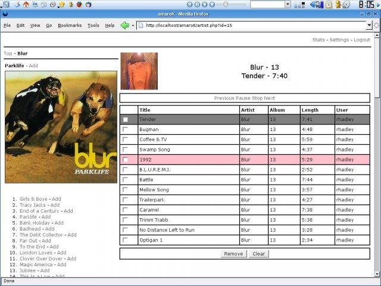Check the box for Mellow Song
The width and height of the screenshot is (381, 286).
pyautogui.click(x=125, y=189)
